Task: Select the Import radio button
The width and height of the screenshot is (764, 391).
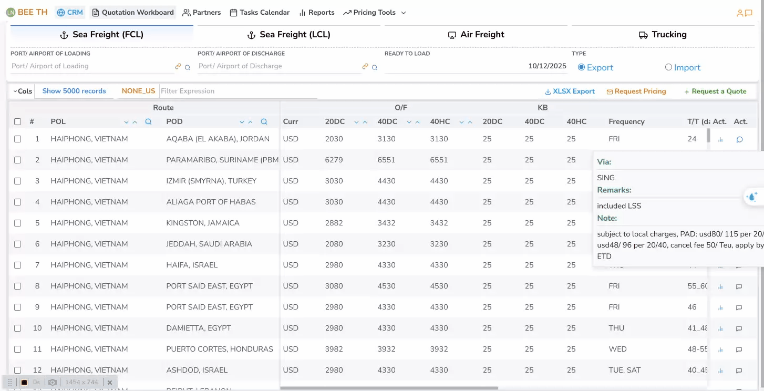Action: [x=668, y=67]
